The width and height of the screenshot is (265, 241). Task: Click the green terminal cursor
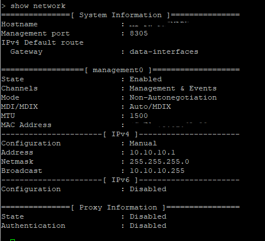click(x=13, y=240)
